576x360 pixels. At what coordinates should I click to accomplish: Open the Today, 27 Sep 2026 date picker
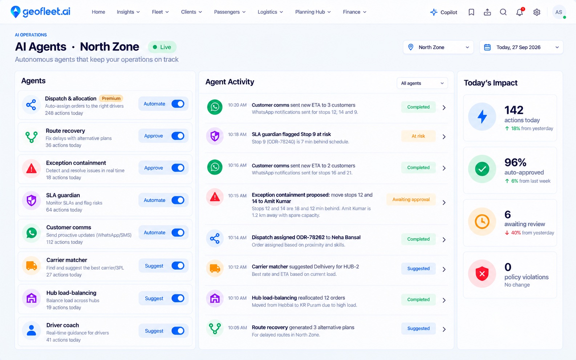tap(522, 47)
